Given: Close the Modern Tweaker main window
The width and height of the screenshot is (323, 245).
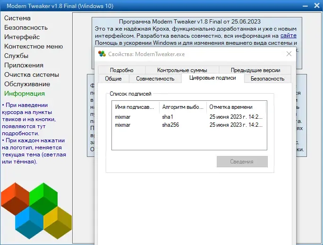Looking at the screenshot, I should [317, 6].
